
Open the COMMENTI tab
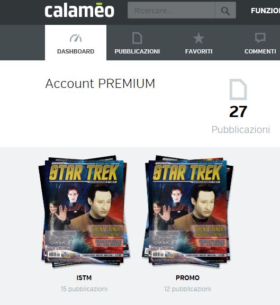point(260,42)
